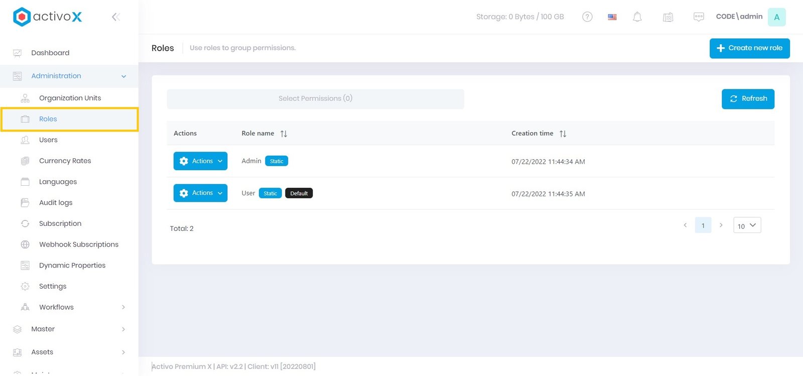The width and height of the screenshot is (803, 376).
Task: Click the Select Permissions filter field
Action: point(315,99)
